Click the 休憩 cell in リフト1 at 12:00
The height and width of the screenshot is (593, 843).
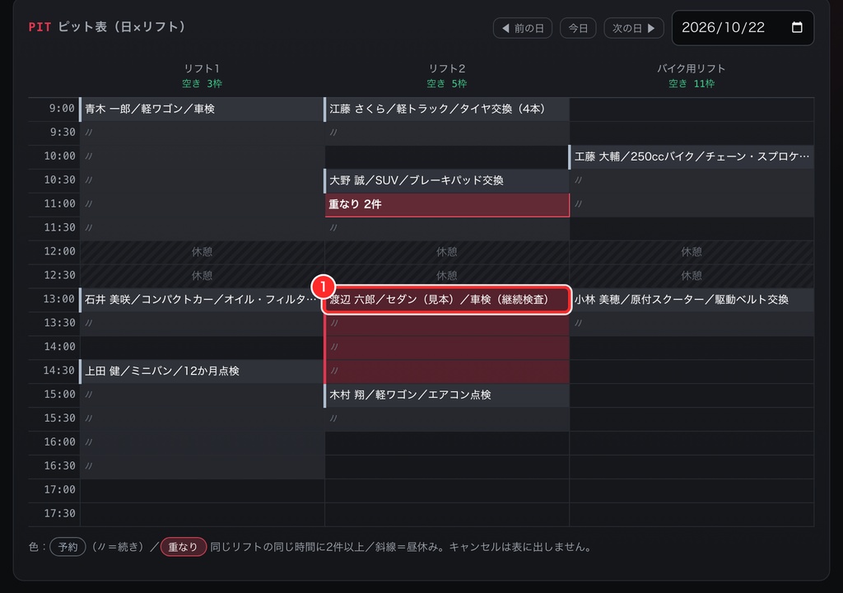click(203, 252)
